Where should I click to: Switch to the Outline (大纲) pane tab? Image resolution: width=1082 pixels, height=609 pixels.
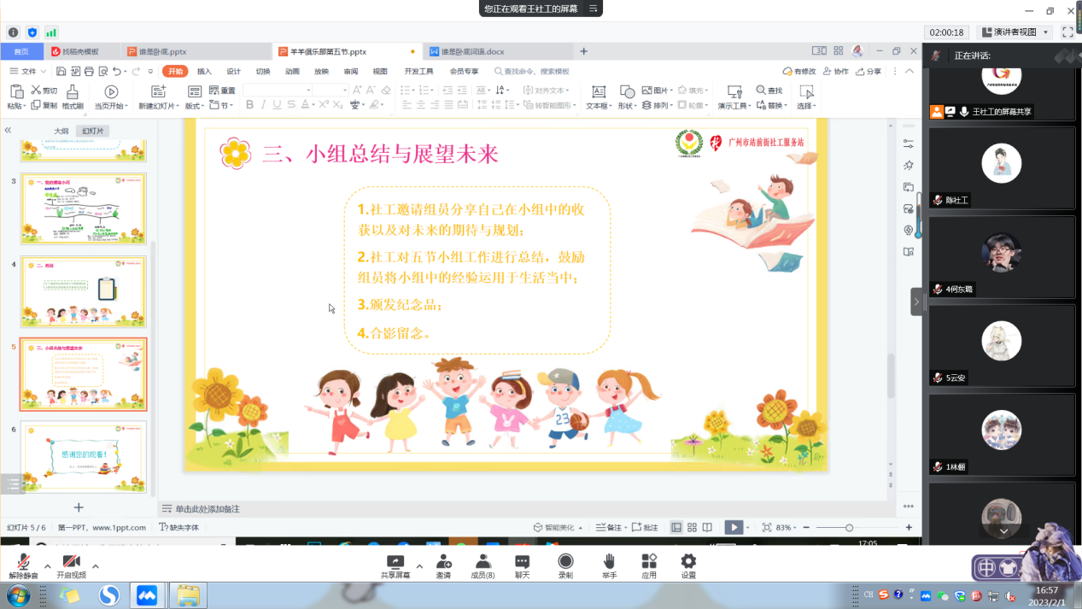[x=61, y=131]
